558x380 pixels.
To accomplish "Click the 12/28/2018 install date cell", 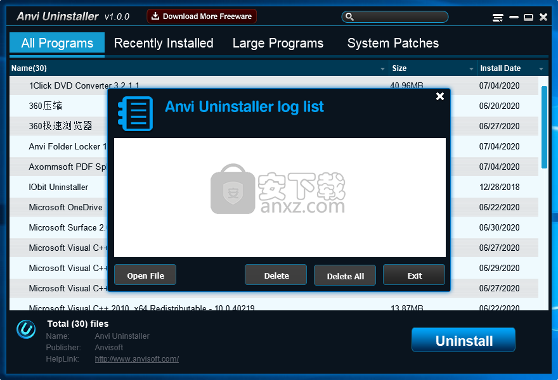I will pyautogui.click(x=499, y=187).
